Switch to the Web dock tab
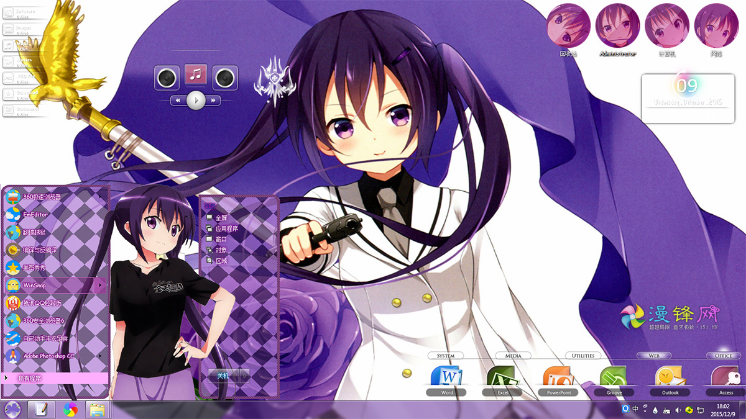746x419 pixels. [x=654, y=356]
